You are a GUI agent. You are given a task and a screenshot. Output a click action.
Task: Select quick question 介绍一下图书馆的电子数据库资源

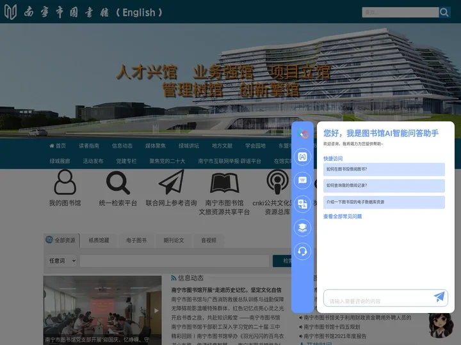[x=384, y=202]
